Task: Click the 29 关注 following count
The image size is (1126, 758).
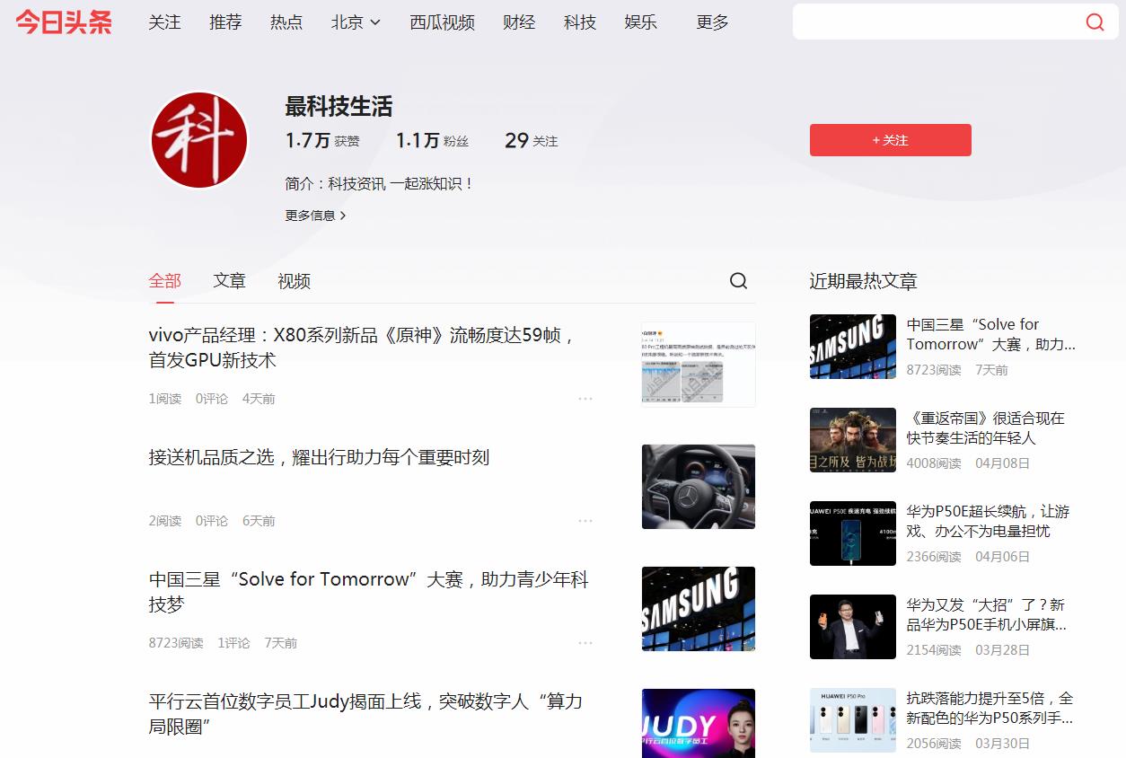Action: click(x=531, y=140)
